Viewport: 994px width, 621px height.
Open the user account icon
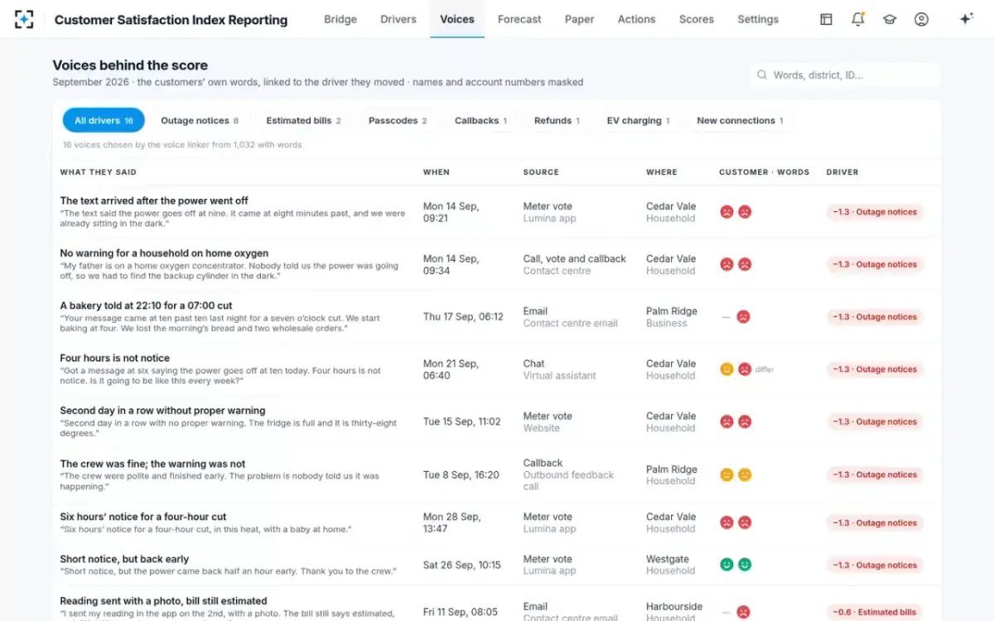921,19
